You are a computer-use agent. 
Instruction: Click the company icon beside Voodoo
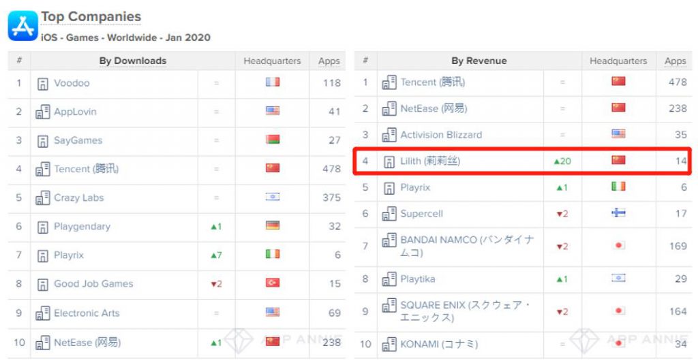pos(43,84)
